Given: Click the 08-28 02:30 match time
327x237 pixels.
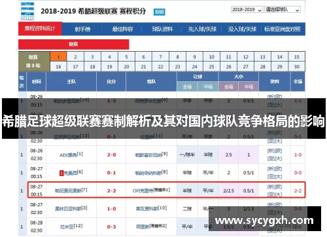Looking at the screenshot, I should pos(37,227).
